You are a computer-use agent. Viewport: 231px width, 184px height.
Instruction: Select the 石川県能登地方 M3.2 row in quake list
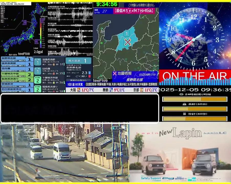point(17,90)
